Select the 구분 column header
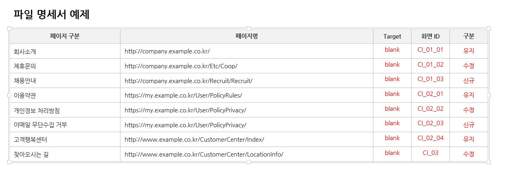The image size is (508, 175). pyautogui.click(x=469, y=36)
